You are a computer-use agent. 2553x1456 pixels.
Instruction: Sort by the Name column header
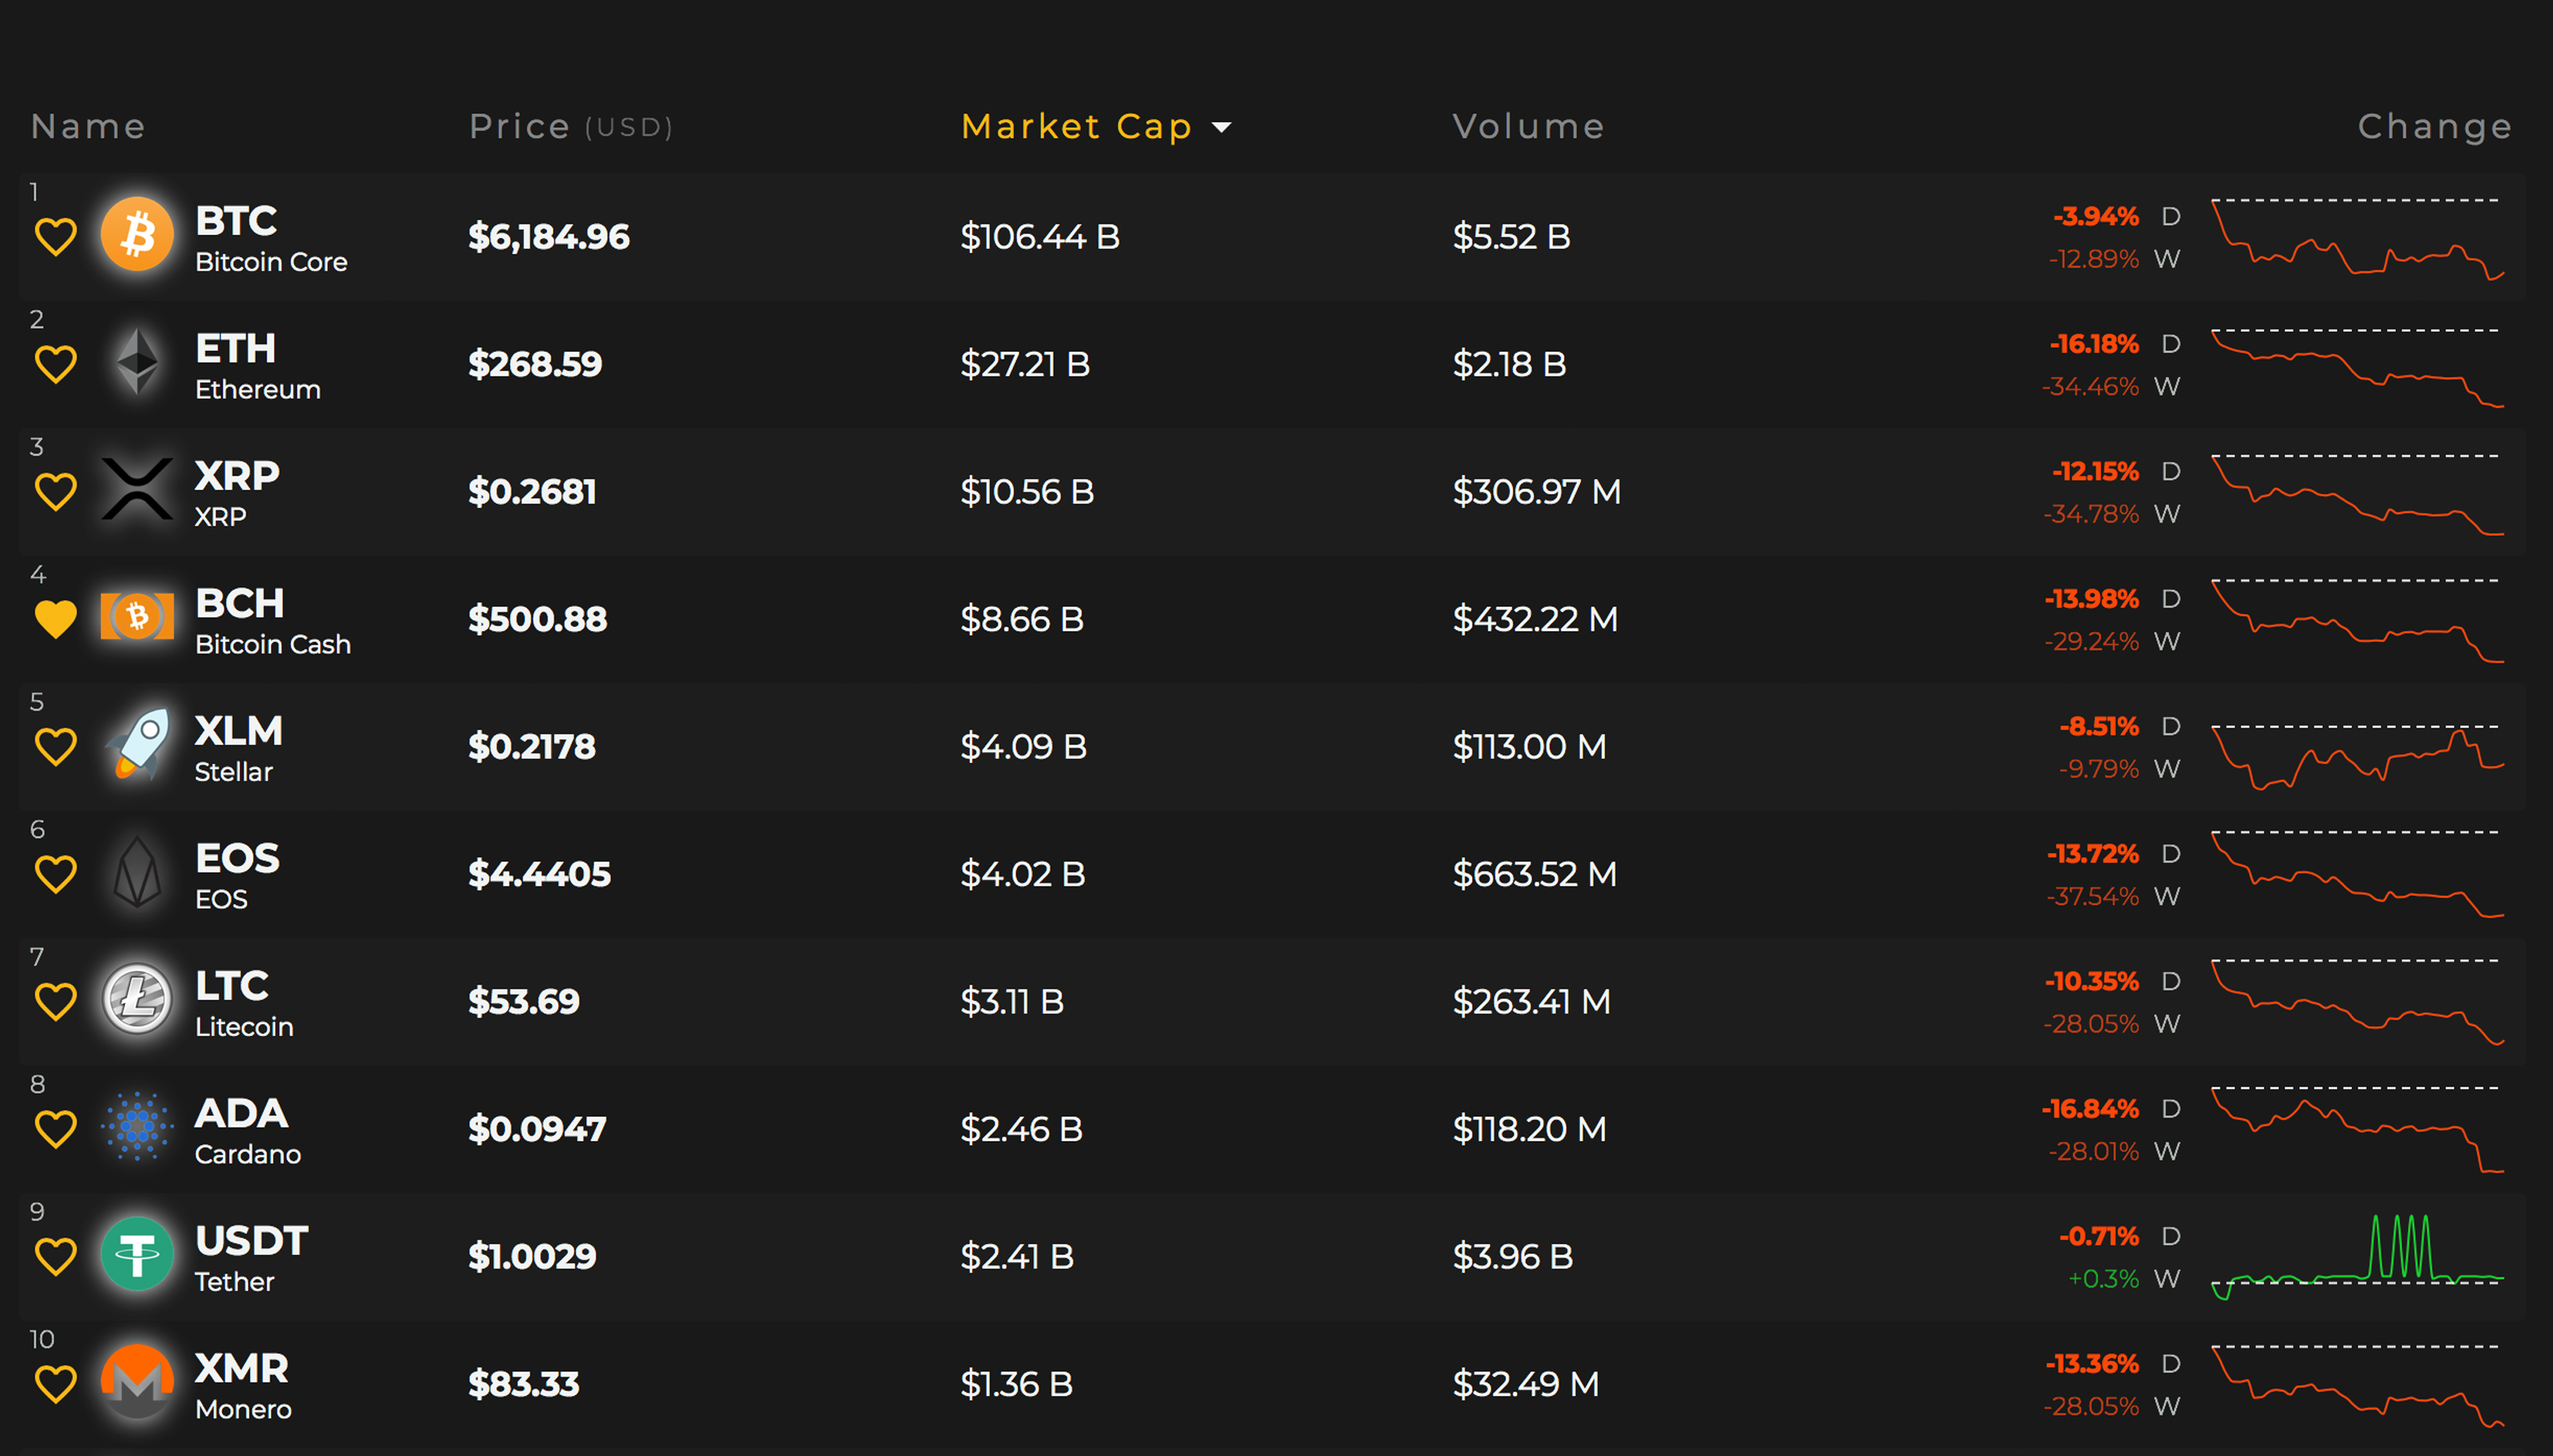tap(88, 127)
